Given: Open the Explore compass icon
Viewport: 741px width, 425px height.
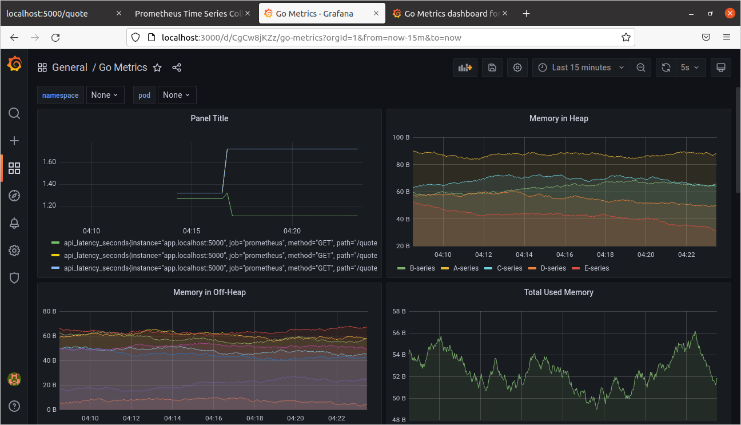Looking at the screenshot, I should [14, 196].
